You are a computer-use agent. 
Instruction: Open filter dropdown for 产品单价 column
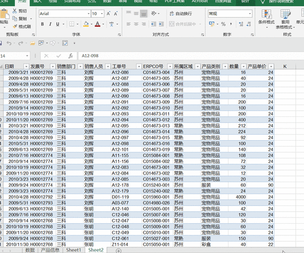coord(271,67)
